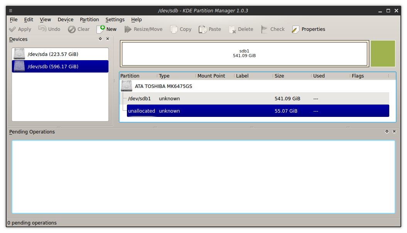Viewport: 407px width, 233px height.
Task: Sort by the Size column header
Action: coord(292,76)
